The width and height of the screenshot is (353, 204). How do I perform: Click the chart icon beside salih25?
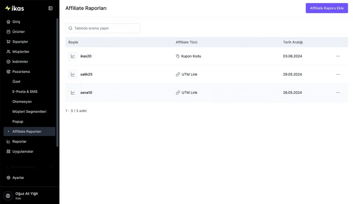(73, 74)
